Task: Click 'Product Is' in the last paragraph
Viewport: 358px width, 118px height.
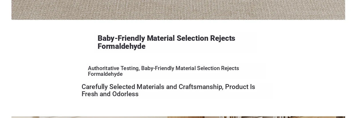Action: click(240, 87)
